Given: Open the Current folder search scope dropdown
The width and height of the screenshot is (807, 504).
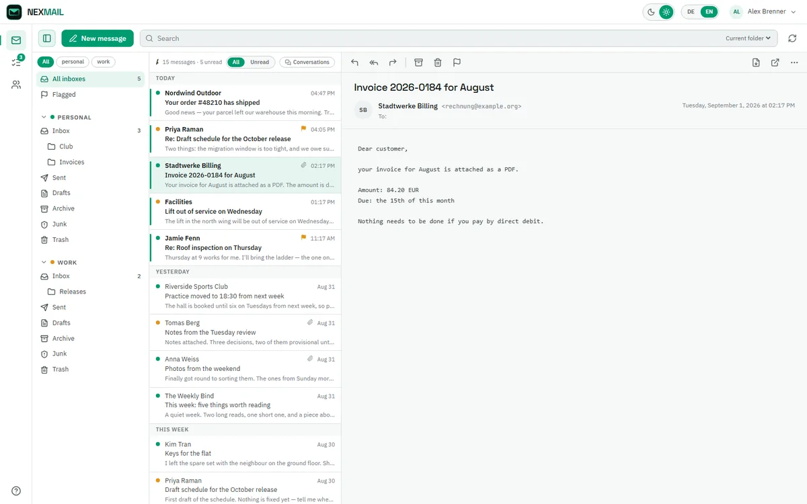Looking at the screenshot, I should [748, 38].
